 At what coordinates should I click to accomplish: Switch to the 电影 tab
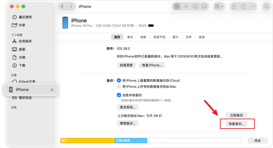143,37
